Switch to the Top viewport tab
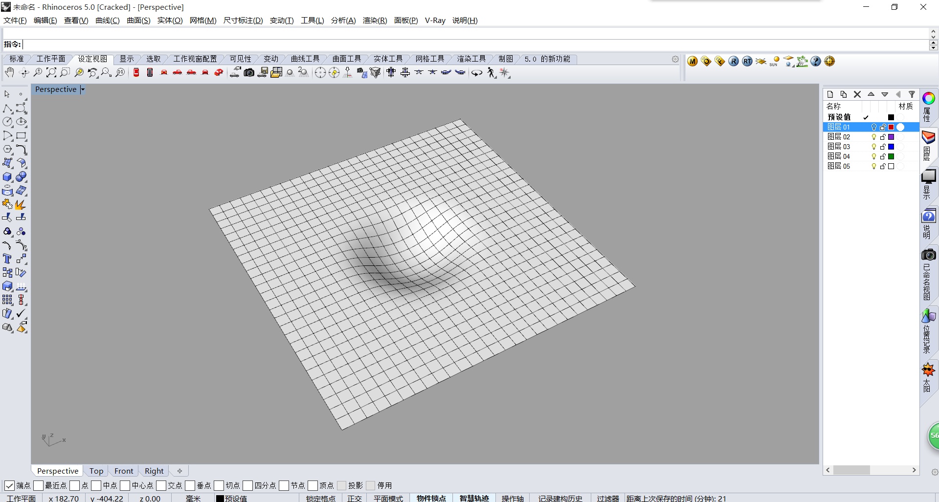Image resolution: width=939 pixels, height=502 pixels. (96, 471)
